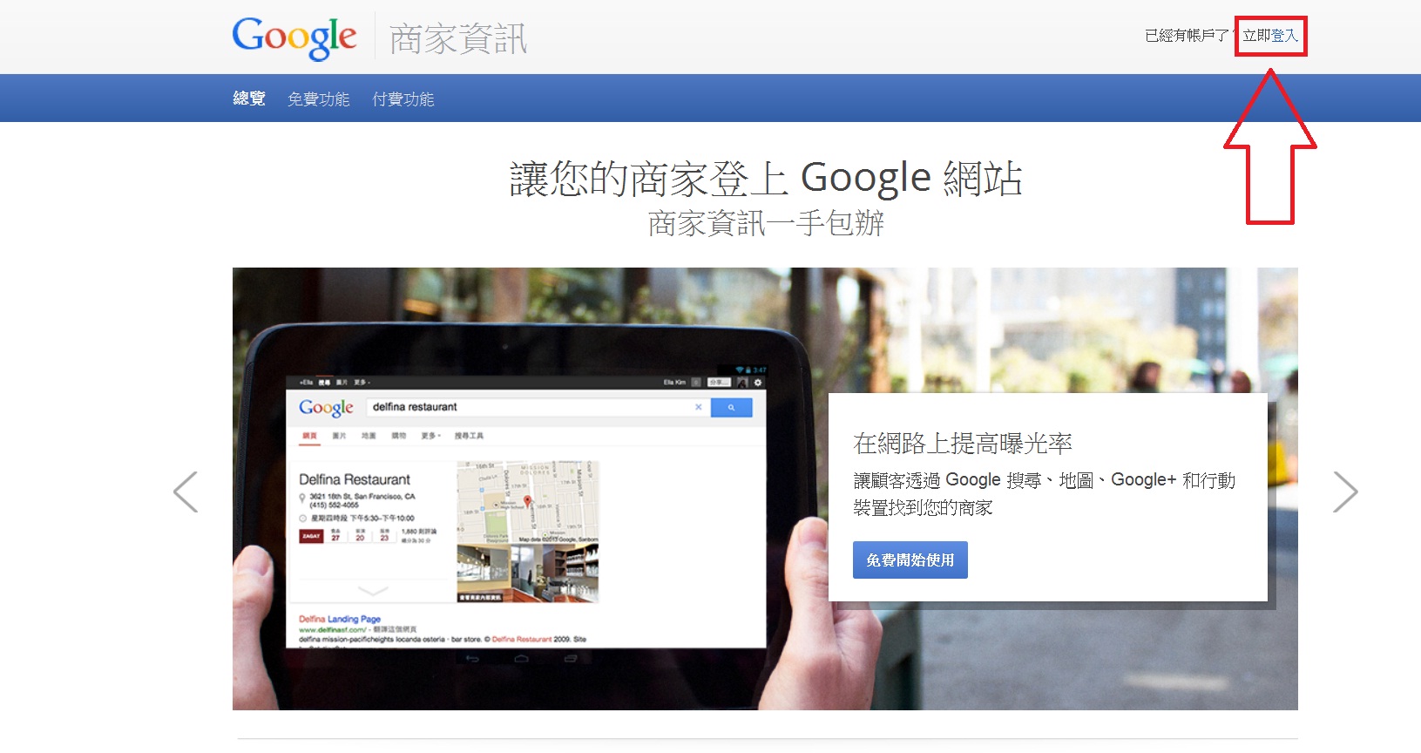Click the ZAGAT rating badge
This screenshot has width=1421, height=753.
[x=311, y=536]
